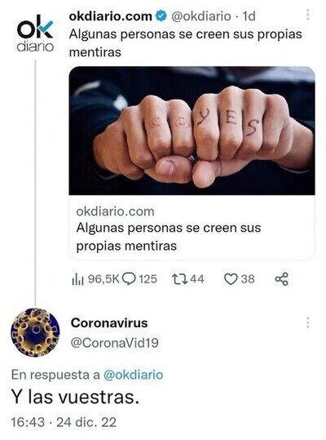The height and width of the screenshot is (440, 326).
Task: Open the tattooed knuckles fists image
Action: pyautogui.click(x=192, y=131)
